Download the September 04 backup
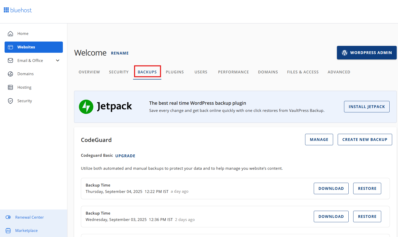 point(331,188)
